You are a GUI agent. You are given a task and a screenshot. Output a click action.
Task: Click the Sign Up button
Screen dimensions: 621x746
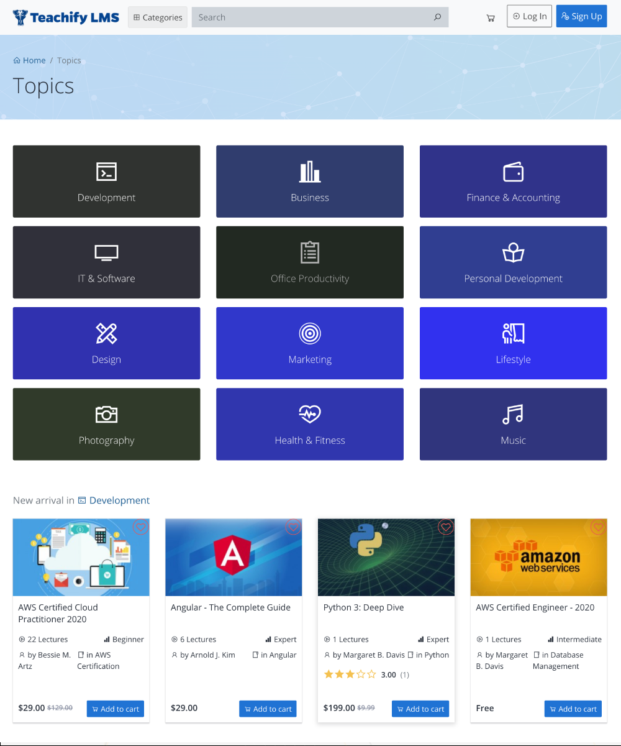581,16
